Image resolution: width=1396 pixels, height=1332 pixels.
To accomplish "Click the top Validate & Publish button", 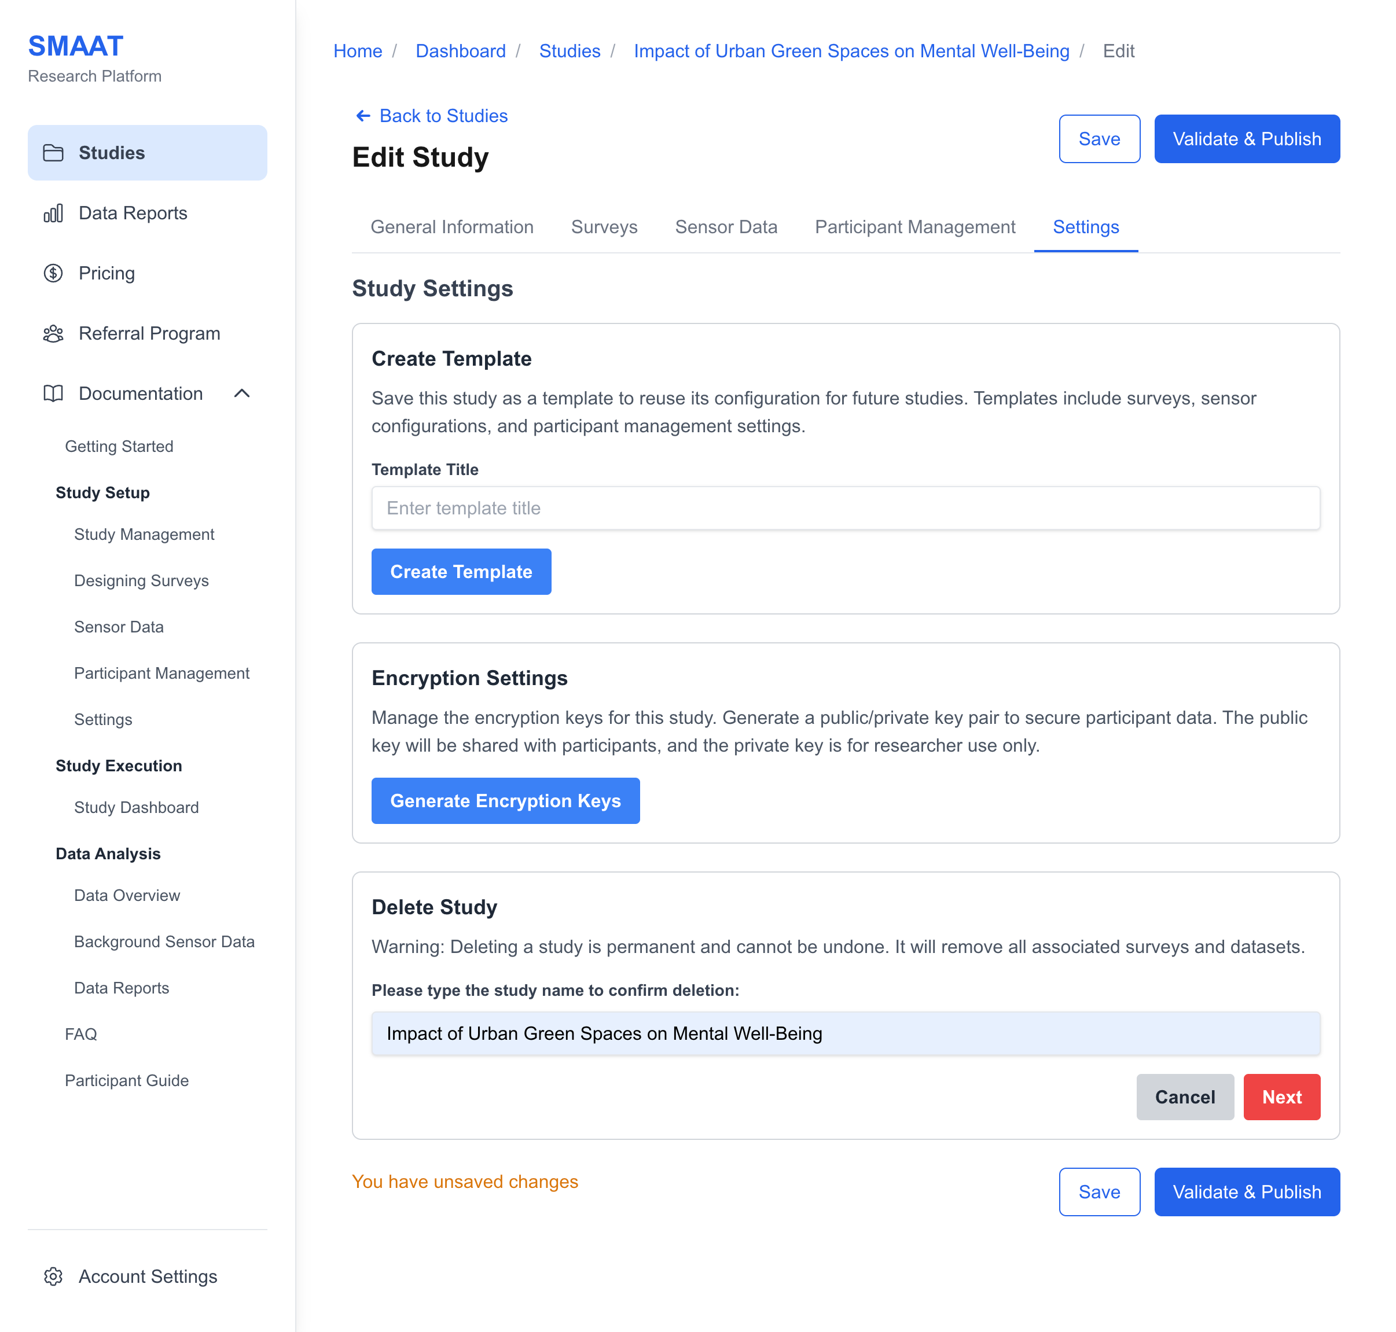I will 1246,139.
